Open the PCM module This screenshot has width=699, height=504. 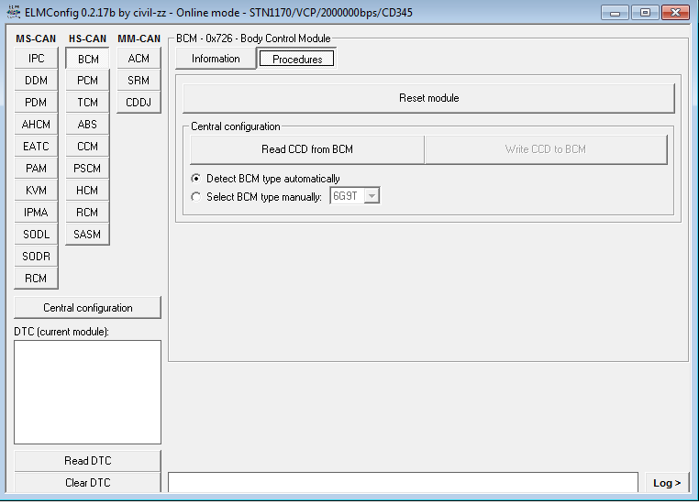(87, 80)
